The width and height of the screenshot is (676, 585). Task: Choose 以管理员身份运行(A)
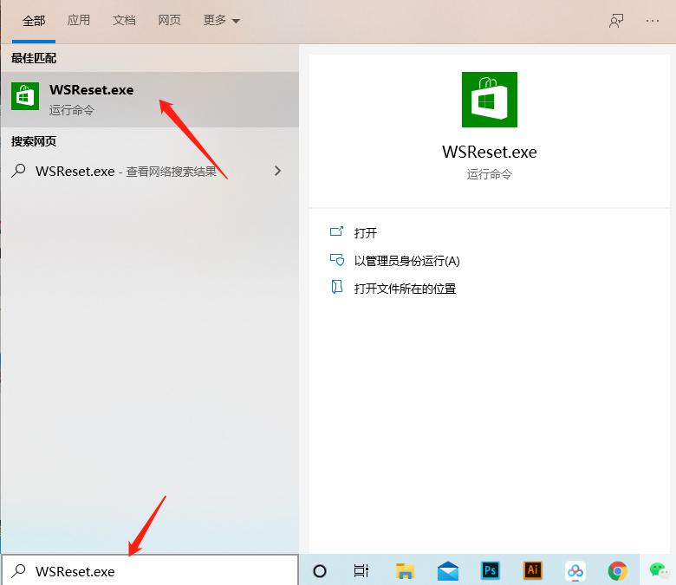(406, 261)
